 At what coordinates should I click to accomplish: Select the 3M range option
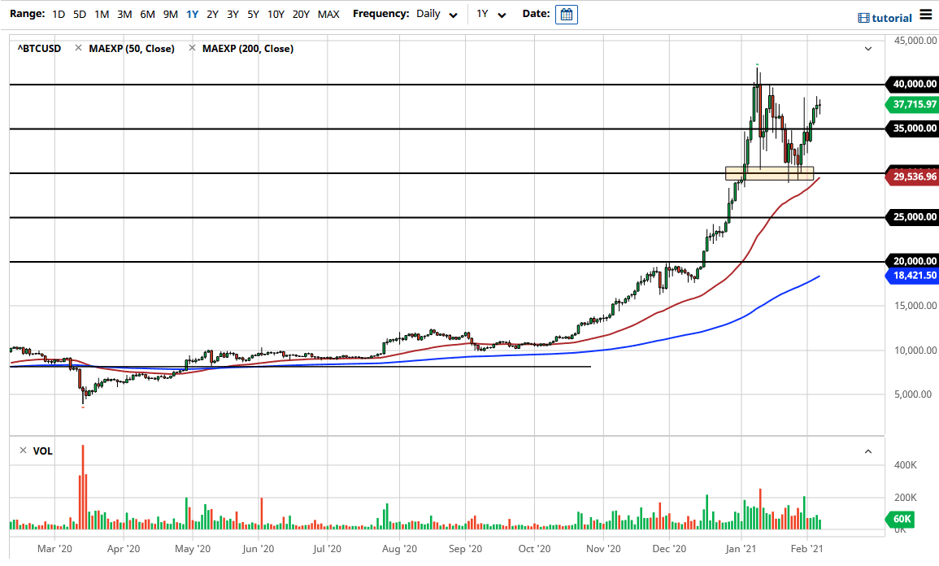click(123, 14)
